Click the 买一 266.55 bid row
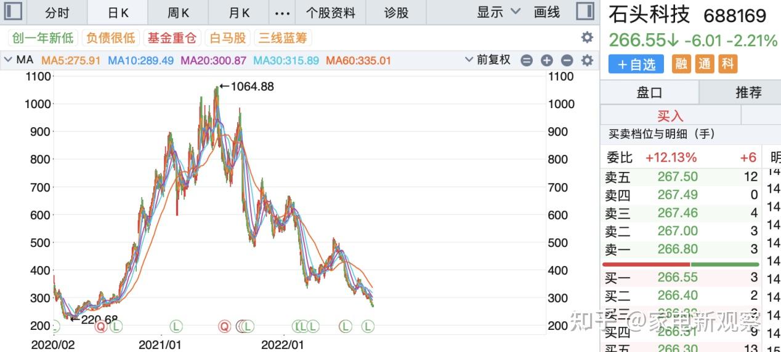The width and height of the screenshot is (781, 352). [681, 278]
